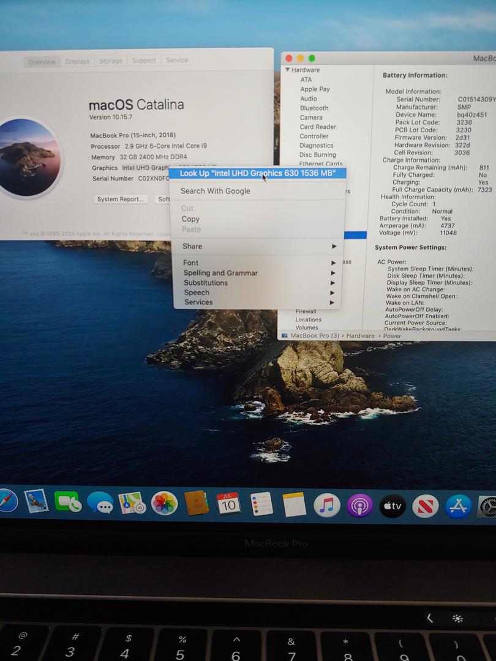Launch FaceTime in the Dock

tap(68, 502)
